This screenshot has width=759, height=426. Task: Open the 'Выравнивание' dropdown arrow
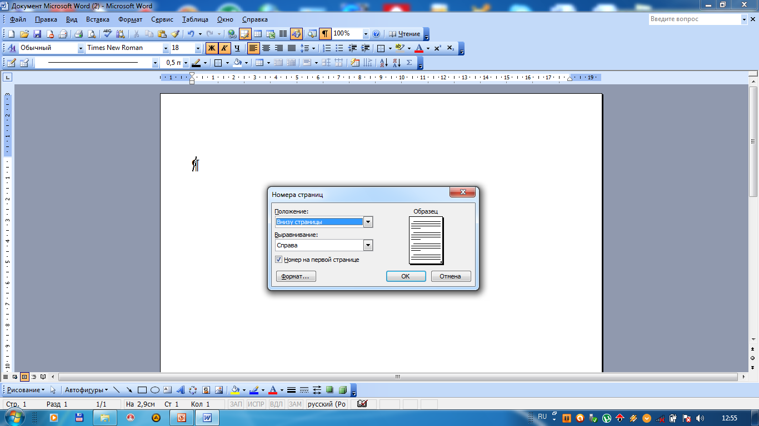368,245
